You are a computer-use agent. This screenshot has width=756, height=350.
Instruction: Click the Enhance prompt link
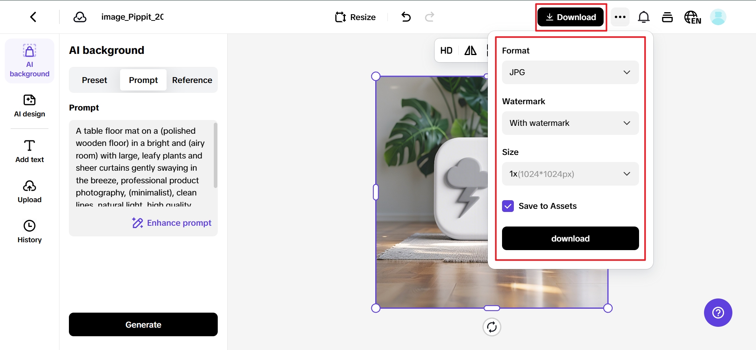[172, 223]
